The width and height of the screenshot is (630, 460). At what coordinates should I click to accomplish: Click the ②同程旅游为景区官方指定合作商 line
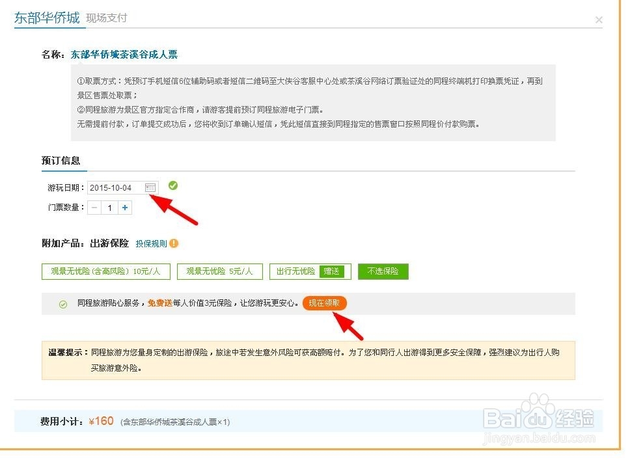pos(200,110)
